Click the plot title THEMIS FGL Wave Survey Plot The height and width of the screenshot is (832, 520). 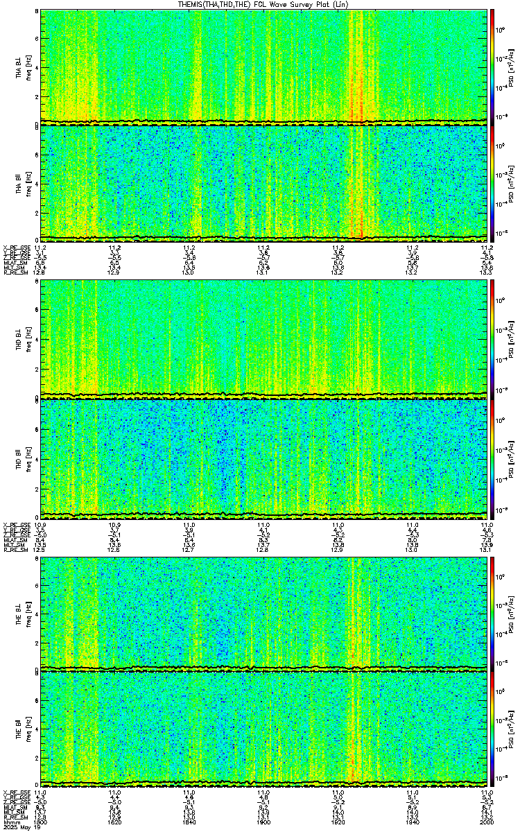point(263,4)
